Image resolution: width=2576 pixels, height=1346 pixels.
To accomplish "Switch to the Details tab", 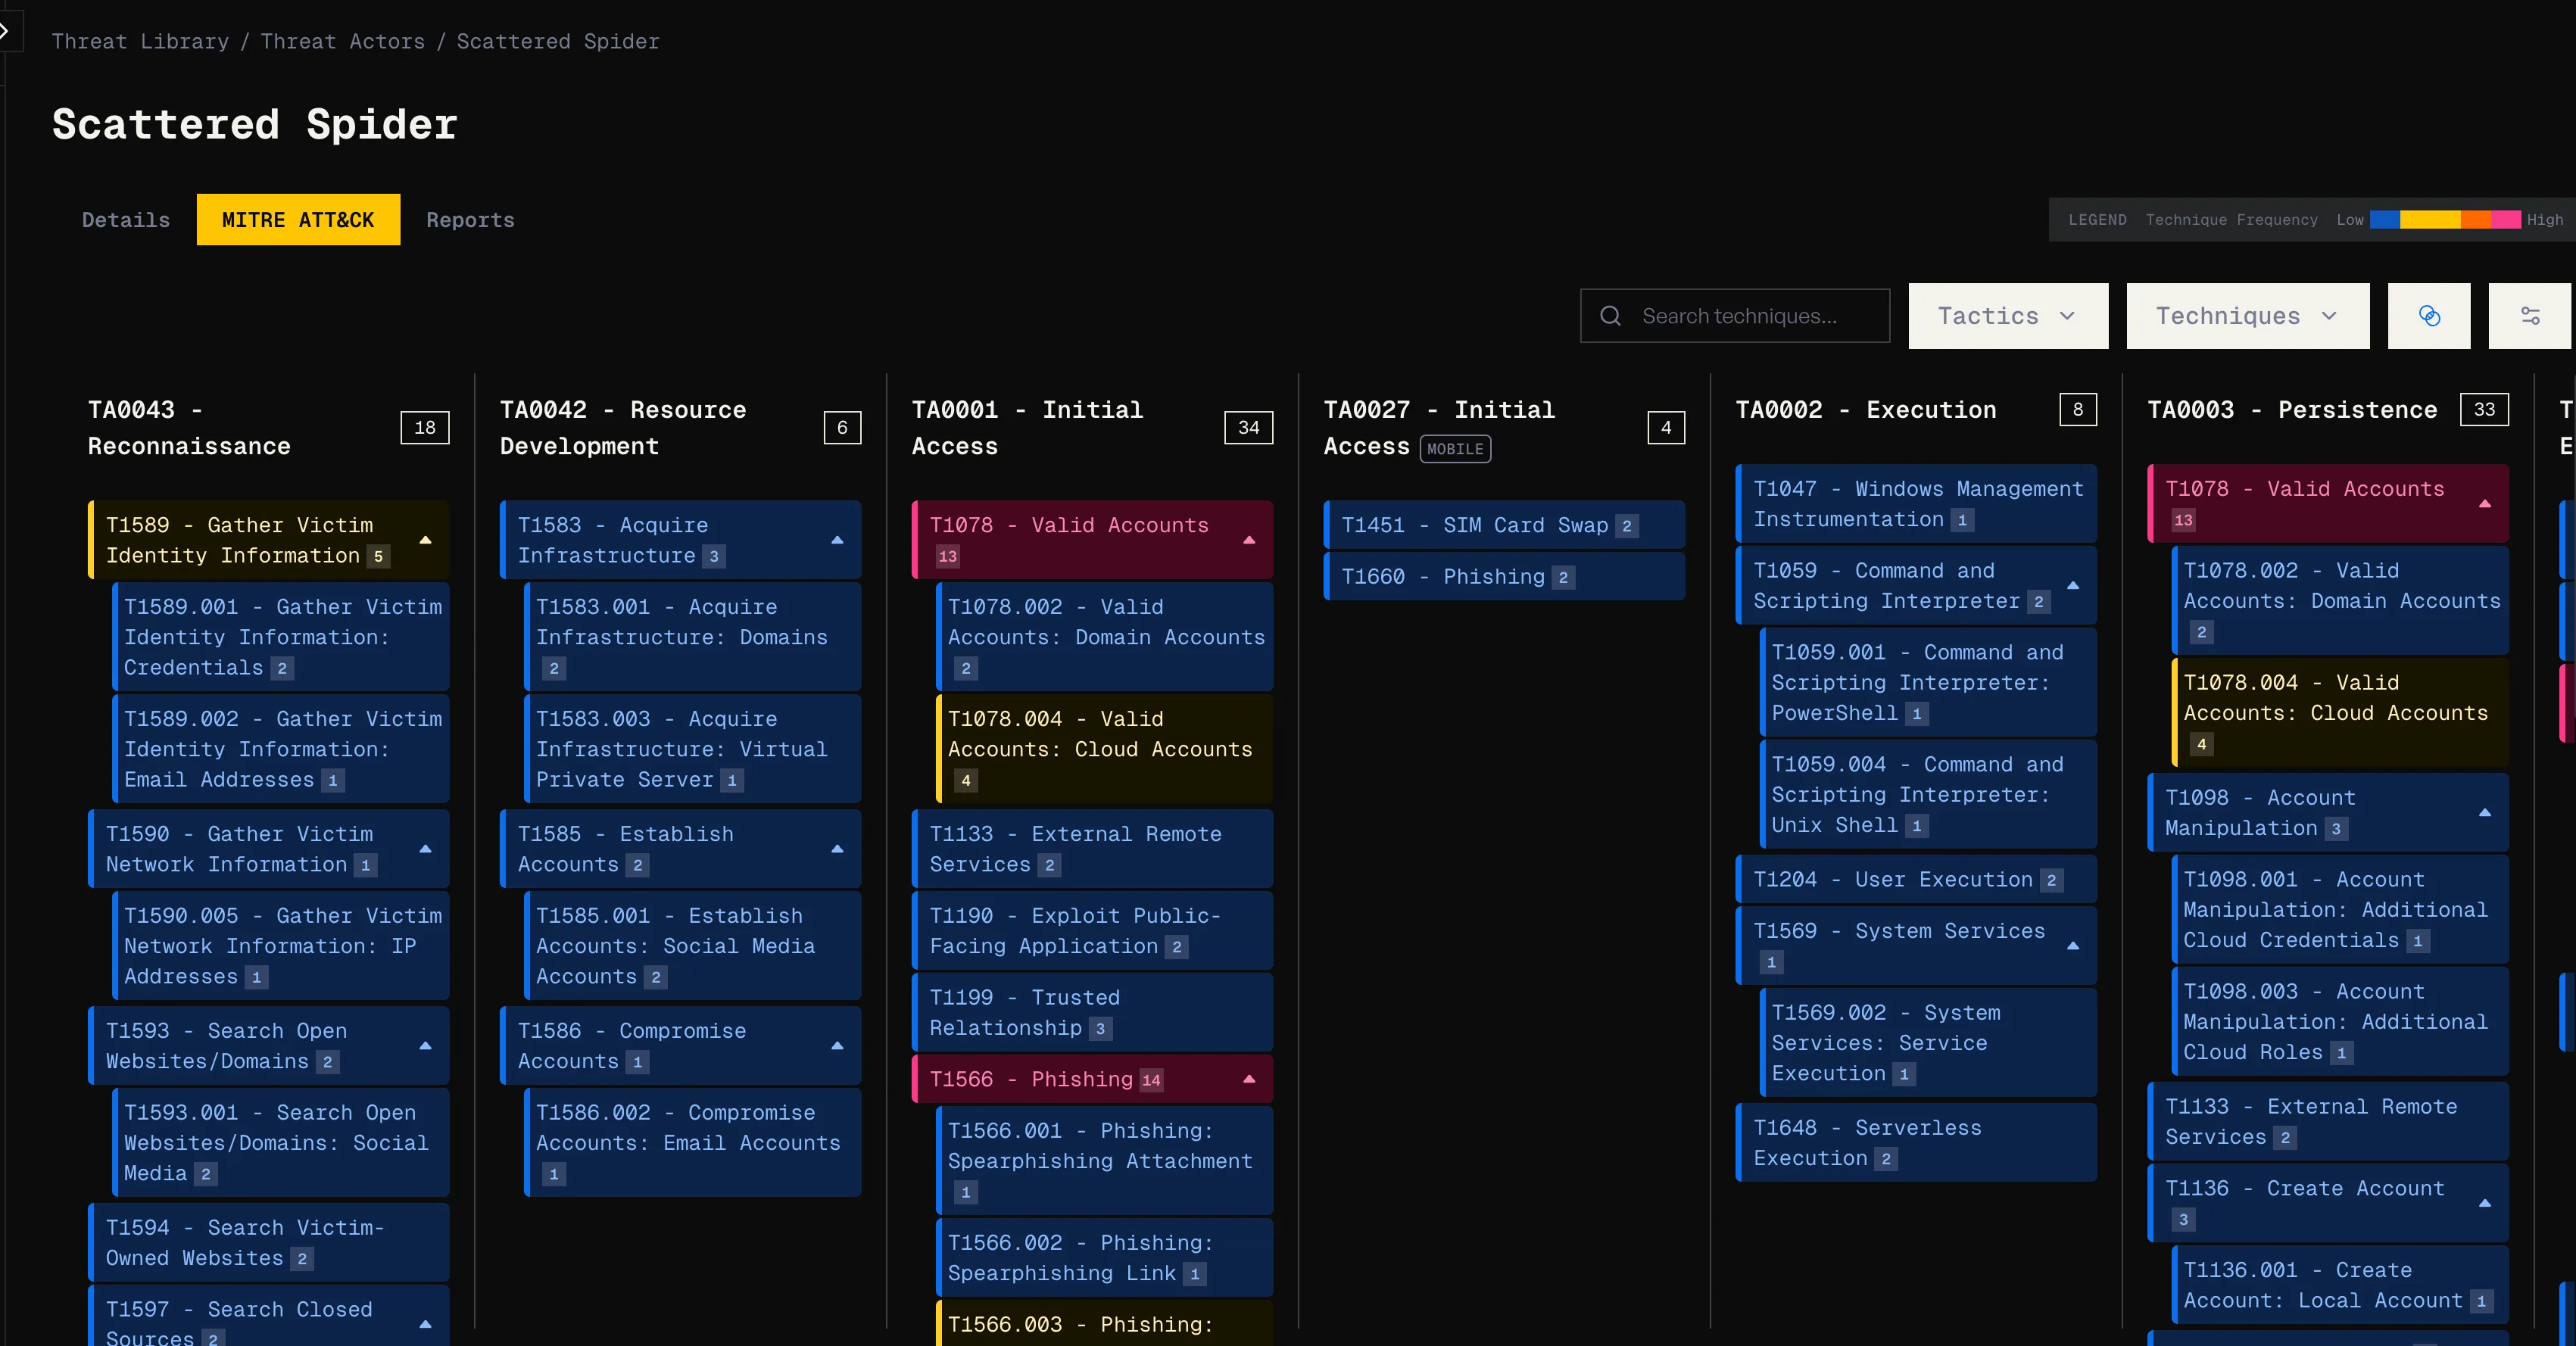I will (x=124, y=219).
